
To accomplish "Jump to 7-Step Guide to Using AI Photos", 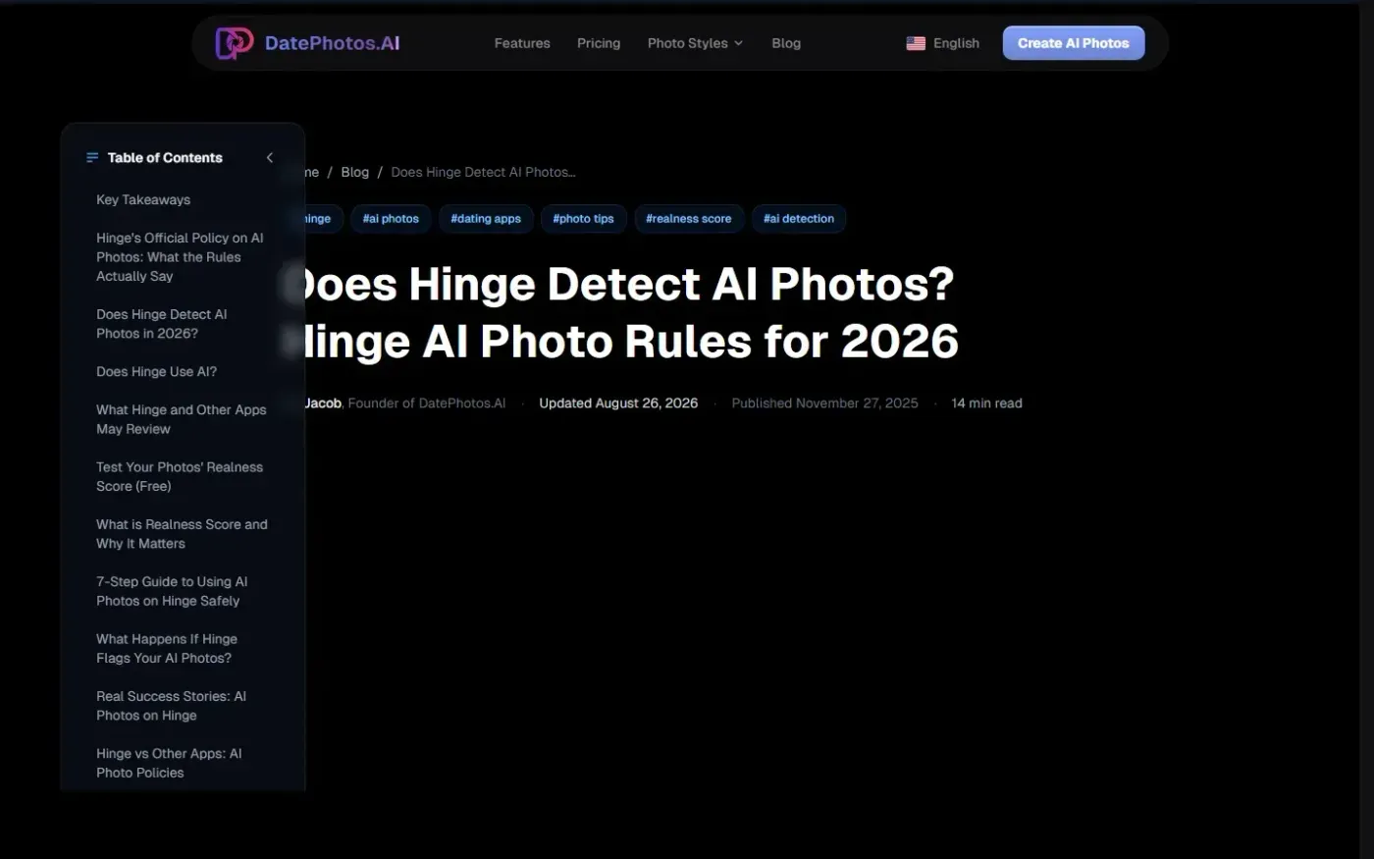I will 172,591.
